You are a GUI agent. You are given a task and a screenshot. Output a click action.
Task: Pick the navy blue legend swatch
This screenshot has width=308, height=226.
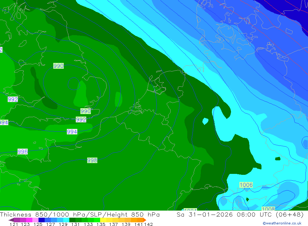41,220
